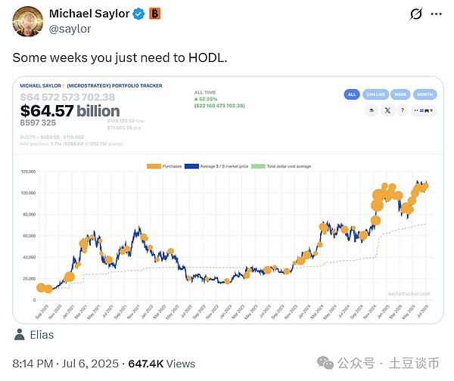Viewport: 454px width, 381px height.
Task: Switch to the MONTH tab
Action: pos(424,94)
